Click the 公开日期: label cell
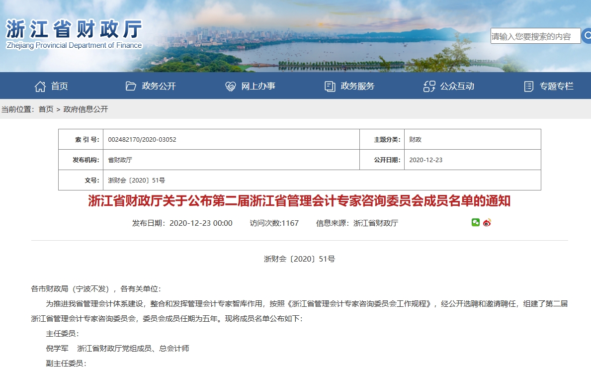This screenshot has width=591, height=370. [382, 160]
